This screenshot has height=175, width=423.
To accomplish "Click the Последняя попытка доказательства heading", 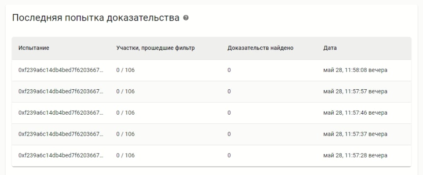I will pos(96,18).
